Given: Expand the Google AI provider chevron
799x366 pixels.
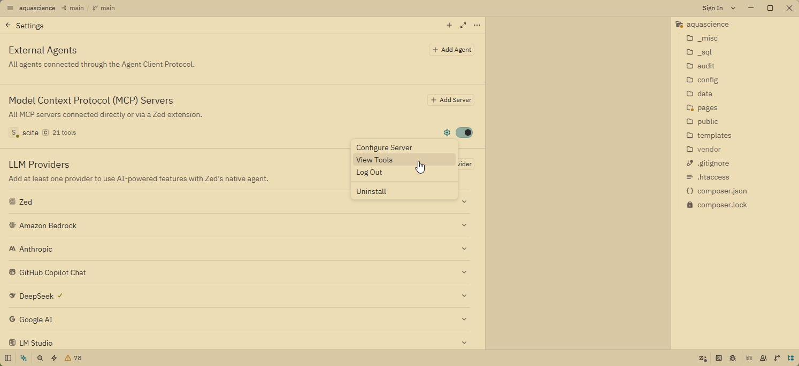Looking at the screenshot, I should 464,319.
